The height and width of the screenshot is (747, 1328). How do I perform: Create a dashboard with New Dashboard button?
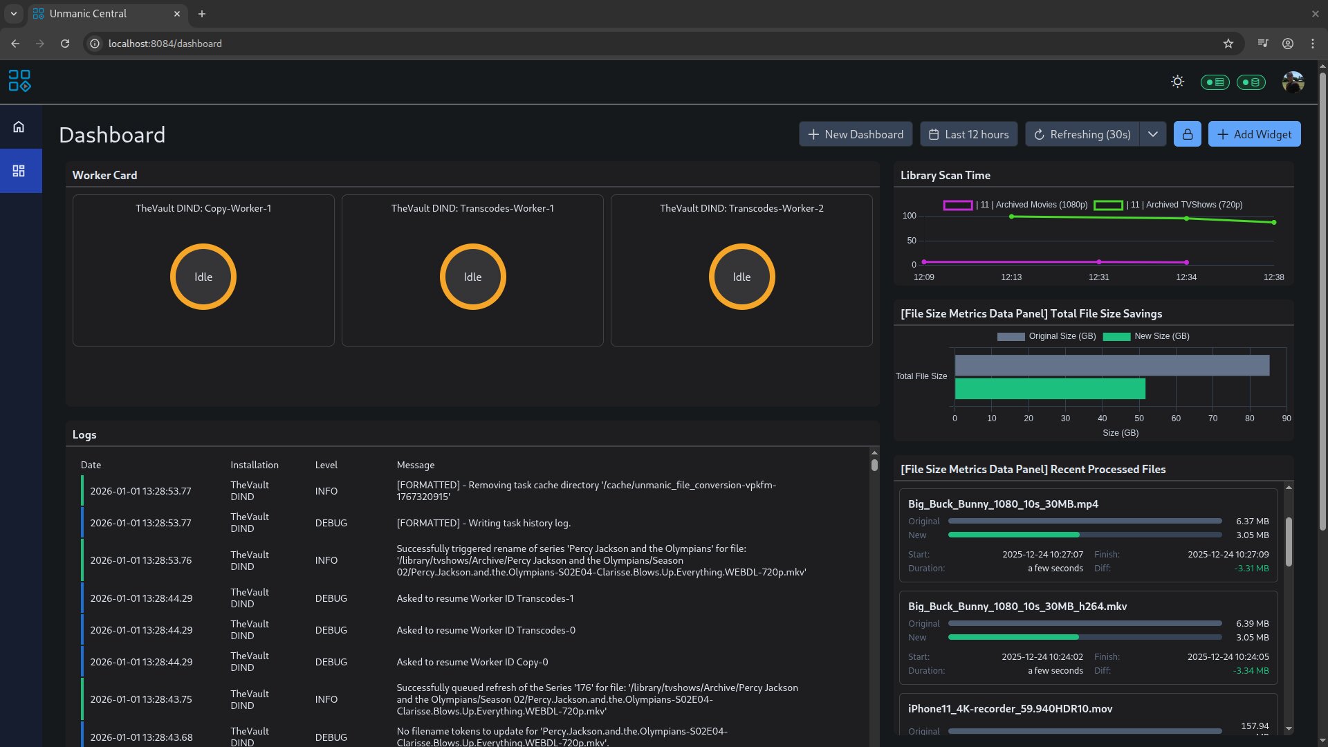click(x=855, y=133)
